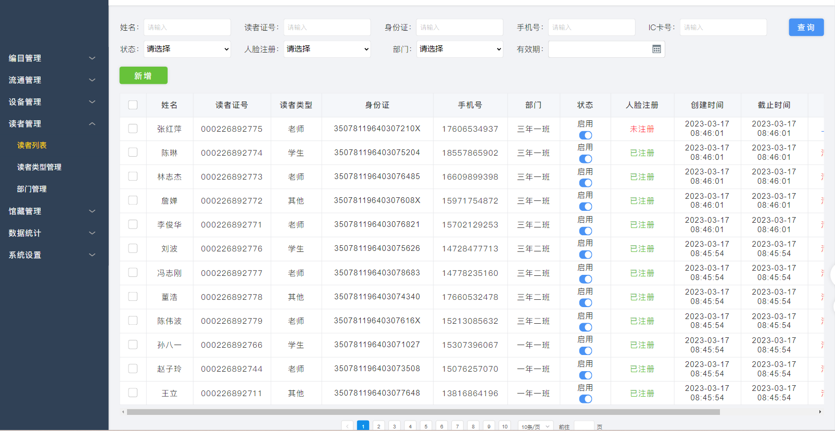The image size is (835, 431).
Task: Click the 人脸注册 column header
Action: [x=642, y=105]
